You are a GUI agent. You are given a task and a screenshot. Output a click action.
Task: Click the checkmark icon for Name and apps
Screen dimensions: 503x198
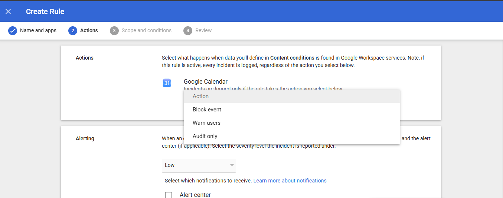pyautogui.click(x=13, y=31)
